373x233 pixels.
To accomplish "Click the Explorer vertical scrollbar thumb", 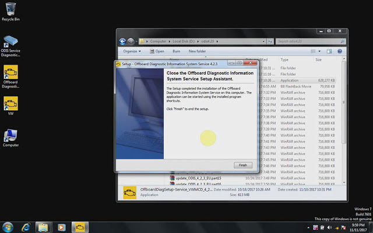I will coord(344,103).
